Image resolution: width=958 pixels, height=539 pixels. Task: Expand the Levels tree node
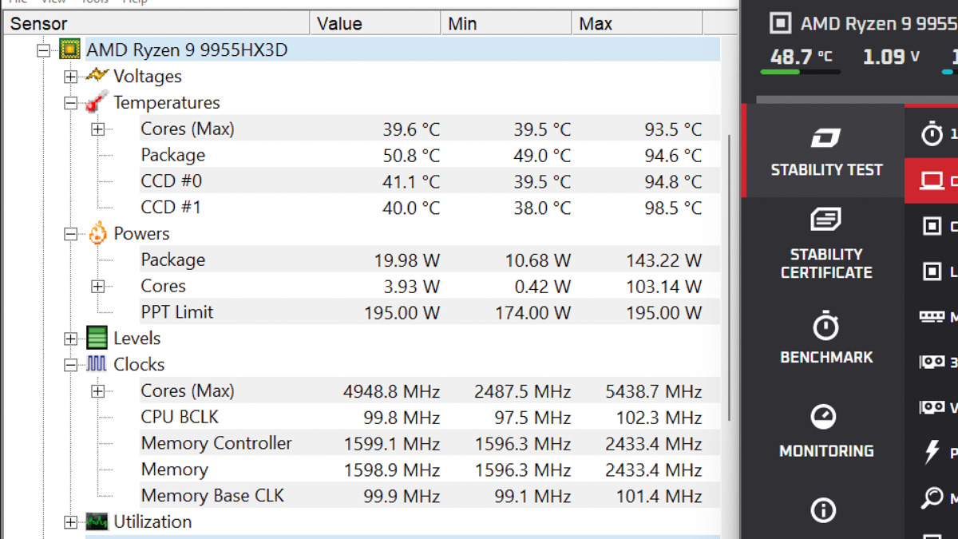pos(70,339)
